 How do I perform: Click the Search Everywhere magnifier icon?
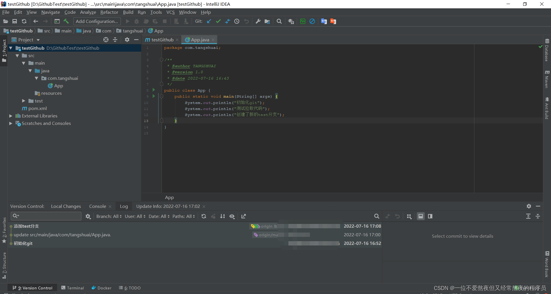(x=279, y=21)
